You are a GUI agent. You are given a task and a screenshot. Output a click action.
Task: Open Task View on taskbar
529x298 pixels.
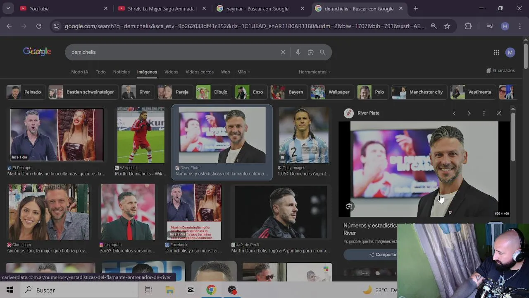point(148,290)
